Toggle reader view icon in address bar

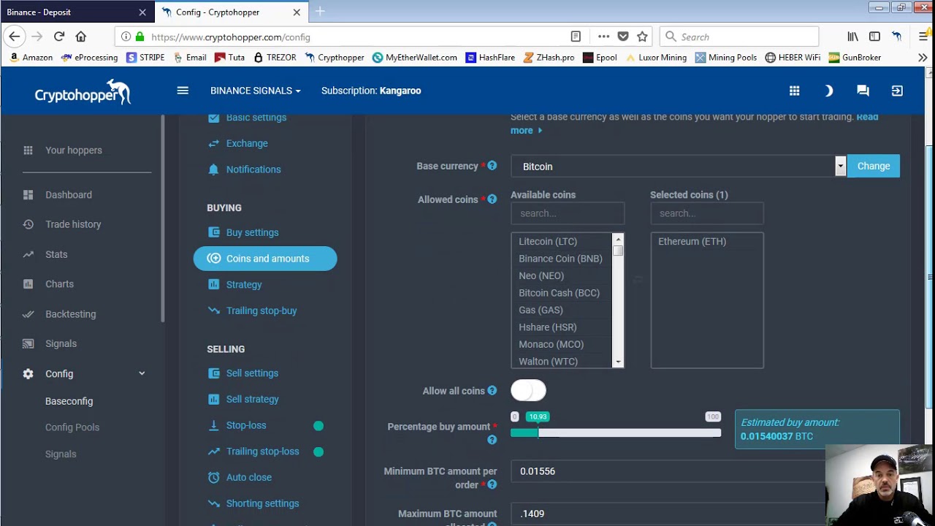point(576,37)
